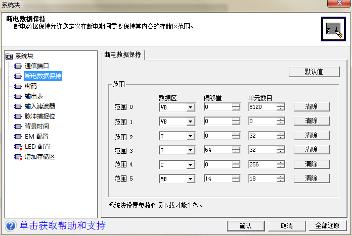Image resolution: width=352 pixels, height=236 pixels.
Task: Click the 全部还原 button
Action: (x=328, y=225)
